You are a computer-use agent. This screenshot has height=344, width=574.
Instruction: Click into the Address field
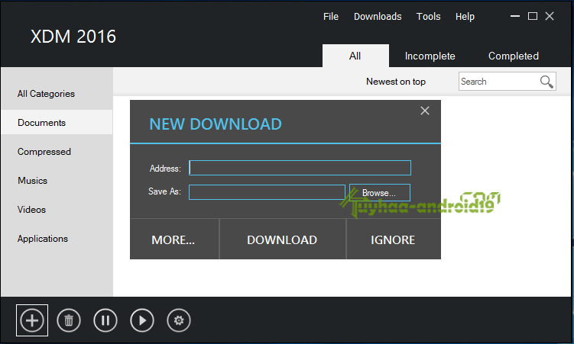pyautogui.click(x=300, y=168)
